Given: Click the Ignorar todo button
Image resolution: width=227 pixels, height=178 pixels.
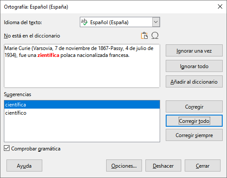Looking at the screenshot, I should click(x=194, y=66).
